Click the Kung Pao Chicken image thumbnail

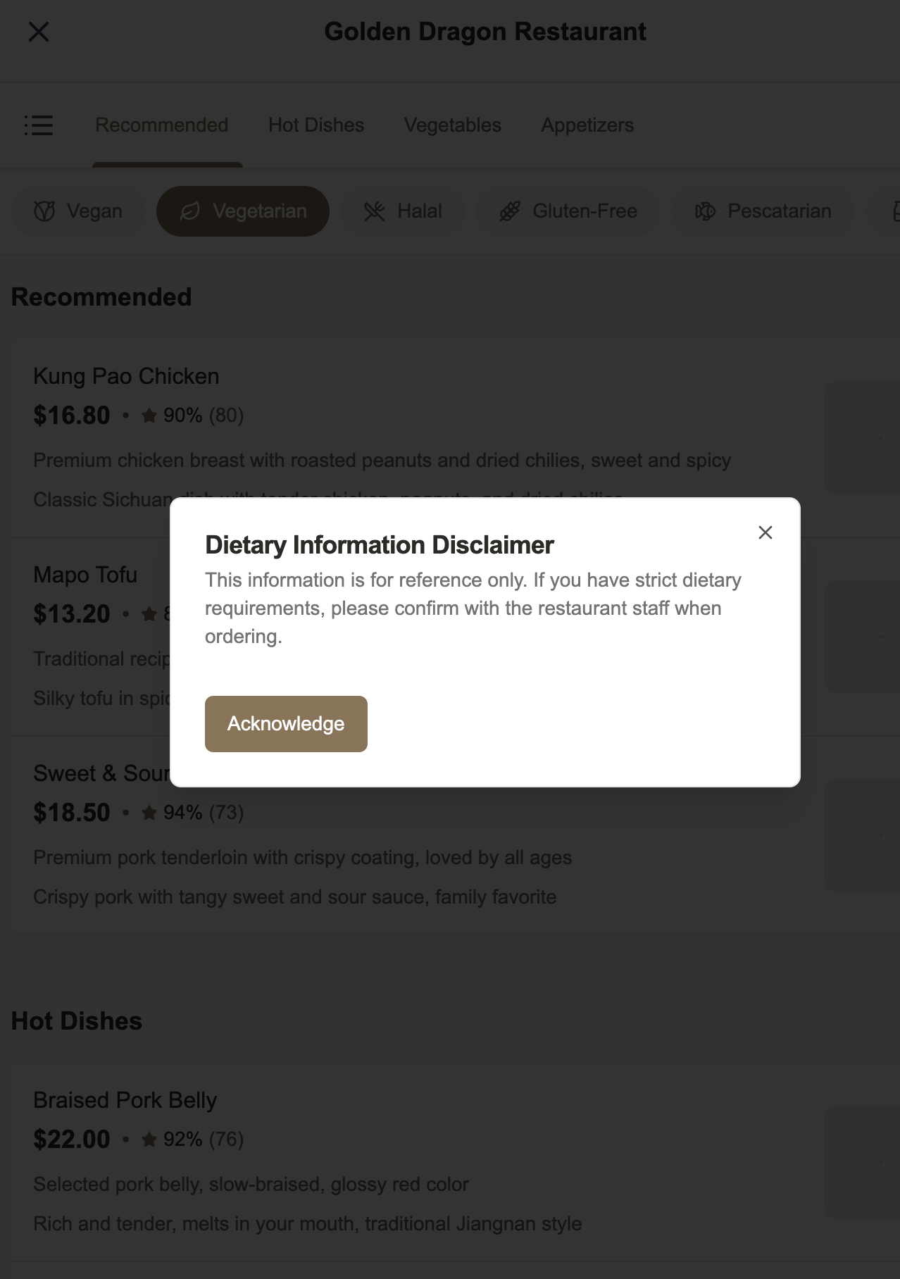click(x=863, y=438)
